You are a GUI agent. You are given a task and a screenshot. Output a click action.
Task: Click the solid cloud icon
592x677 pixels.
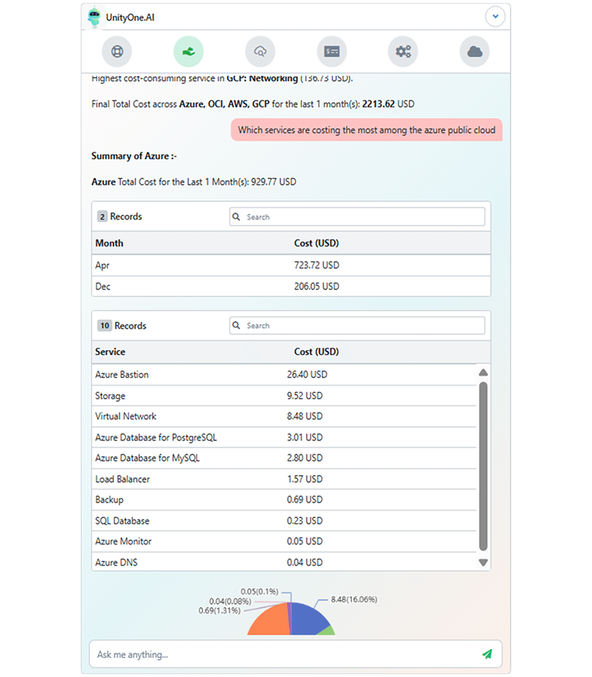point(474,52)
